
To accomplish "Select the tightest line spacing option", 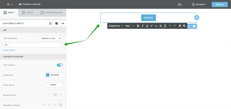I will pos(44,105).
